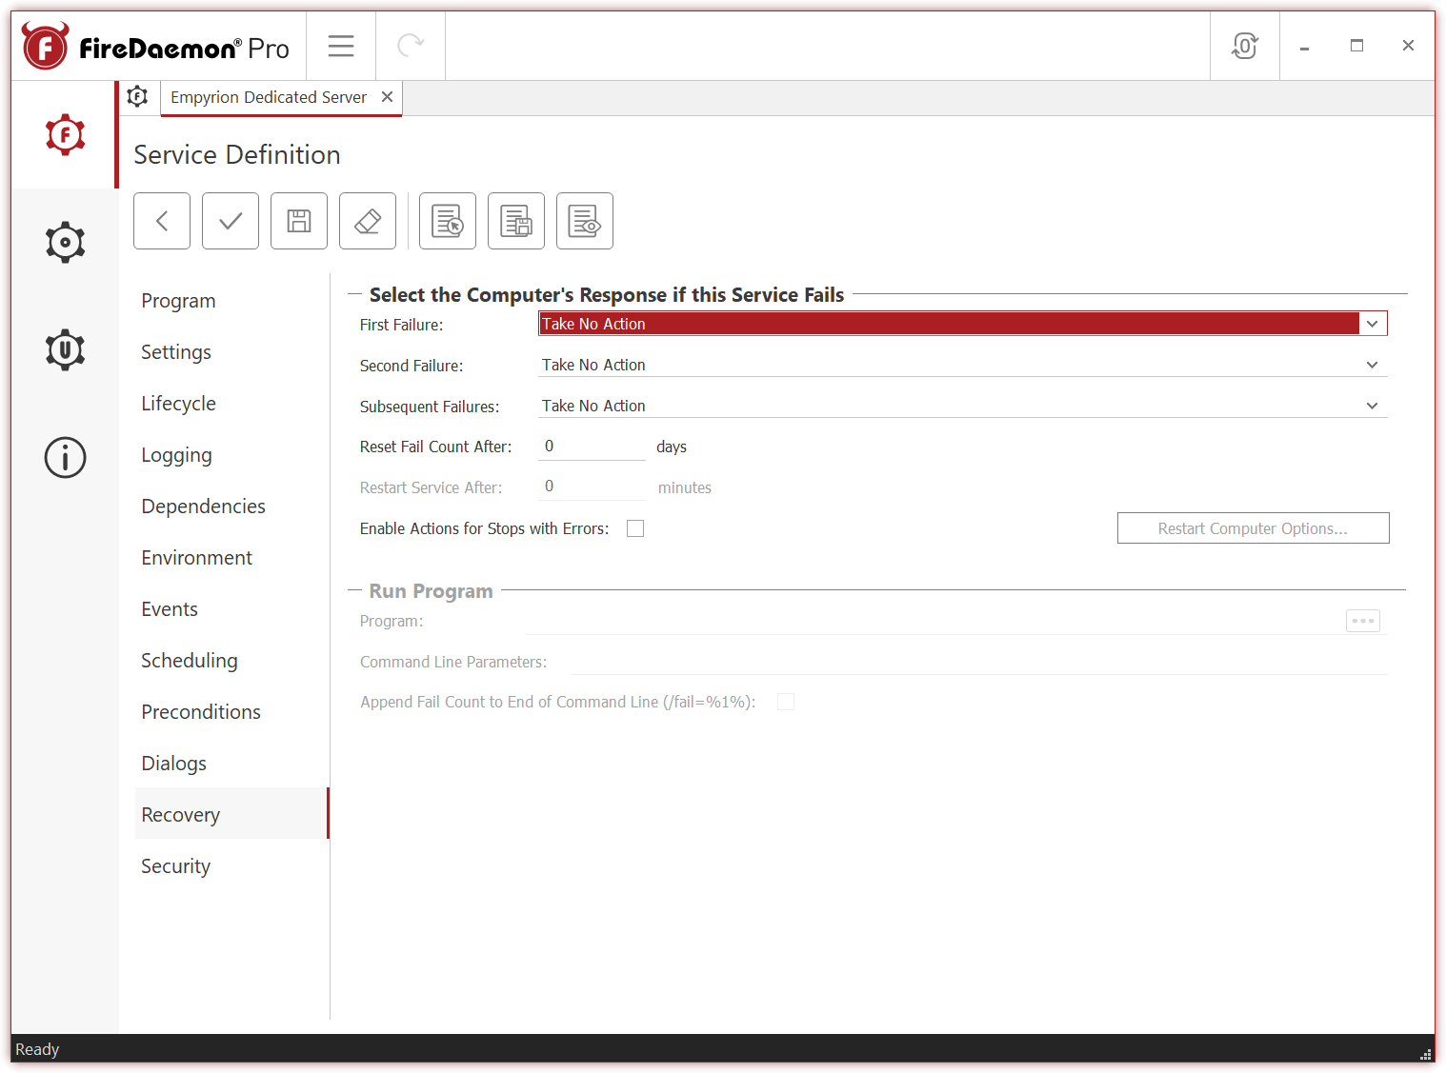This screenshot has width=1446, height=1073.
Task: Open the Settings section
Action: click(231, 352)
